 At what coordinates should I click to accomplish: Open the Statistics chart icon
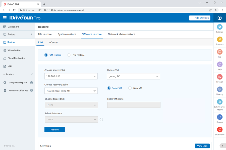pyautogui.click(x=219, y=39)
